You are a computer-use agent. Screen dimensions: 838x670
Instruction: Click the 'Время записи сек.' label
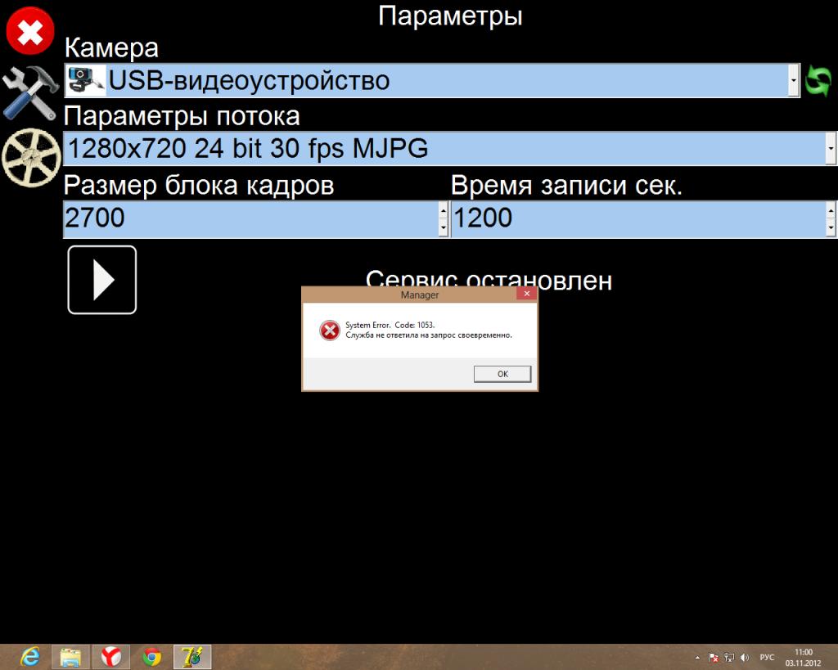pos(566,186)
